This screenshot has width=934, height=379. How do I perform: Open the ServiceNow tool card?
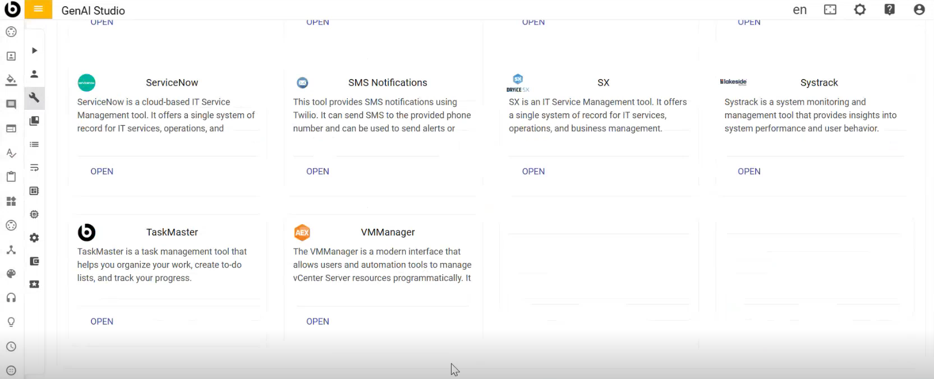[102, 172]
